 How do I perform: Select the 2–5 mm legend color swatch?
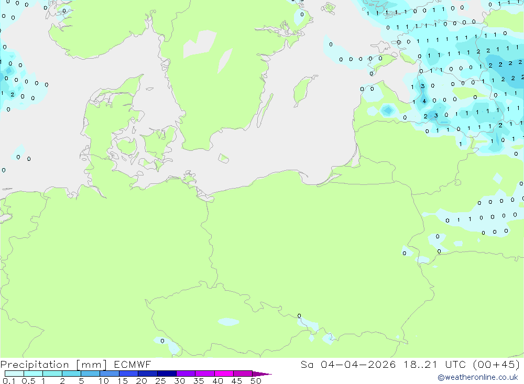coord(71,374)
